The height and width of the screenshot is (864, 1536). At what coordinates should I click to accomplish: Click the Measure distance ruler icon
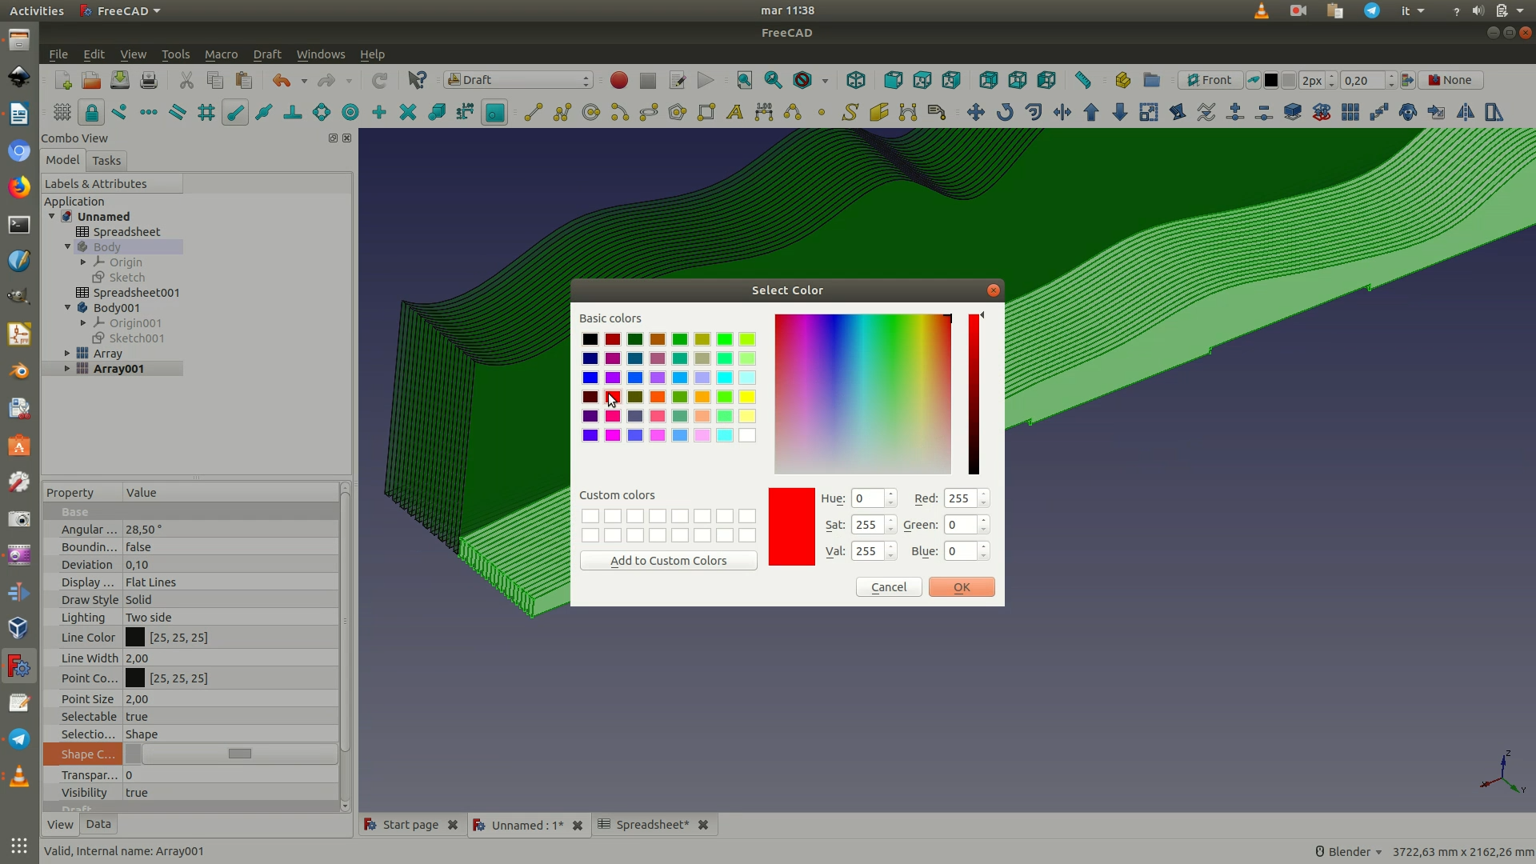pos(1082,80)
